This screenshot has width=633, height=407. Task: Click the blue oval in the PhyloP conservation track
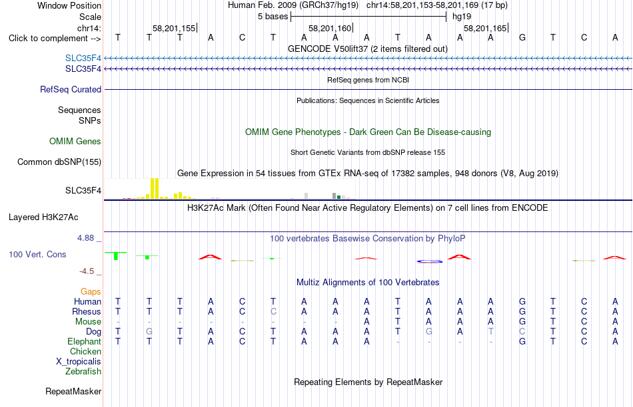pos(430,261)
